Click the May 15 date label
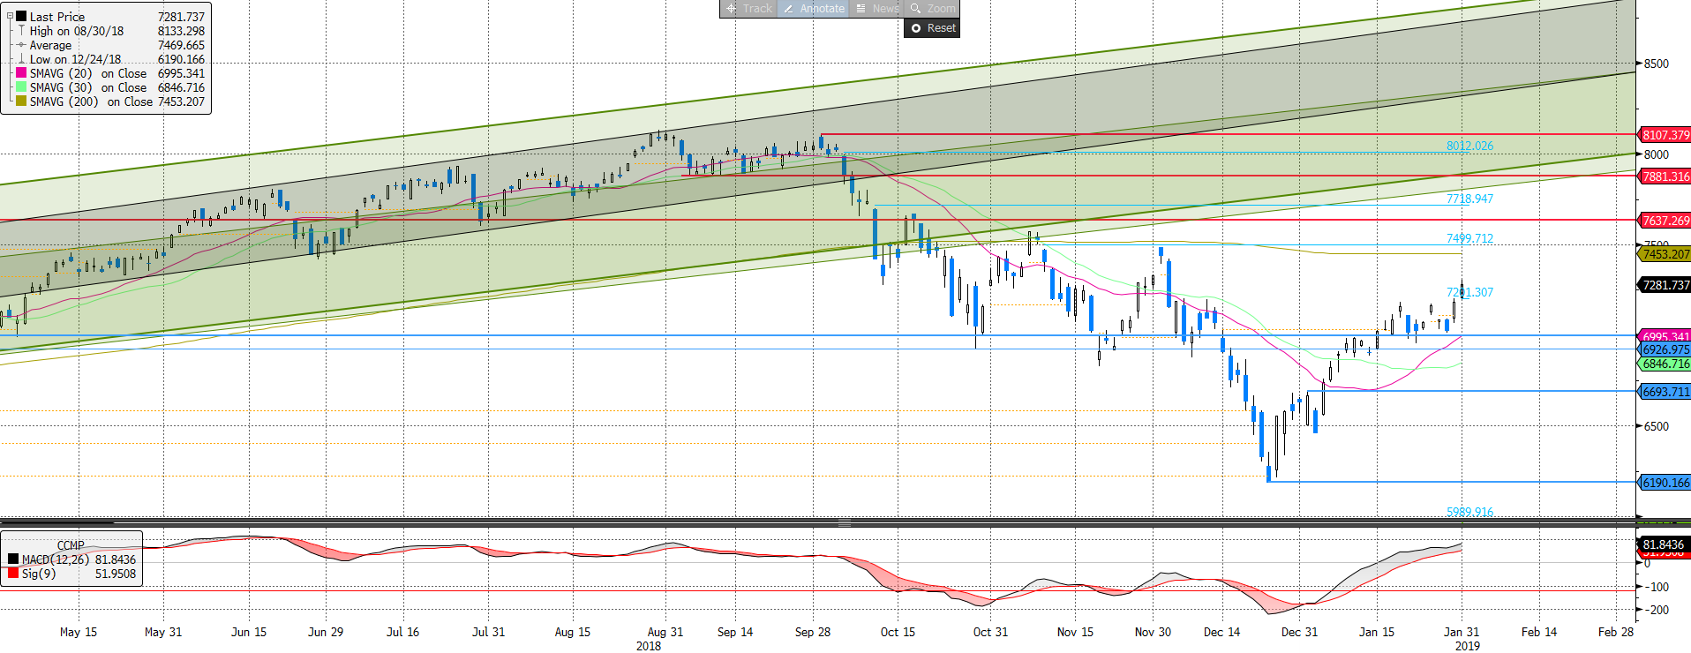 pos(79,632)
